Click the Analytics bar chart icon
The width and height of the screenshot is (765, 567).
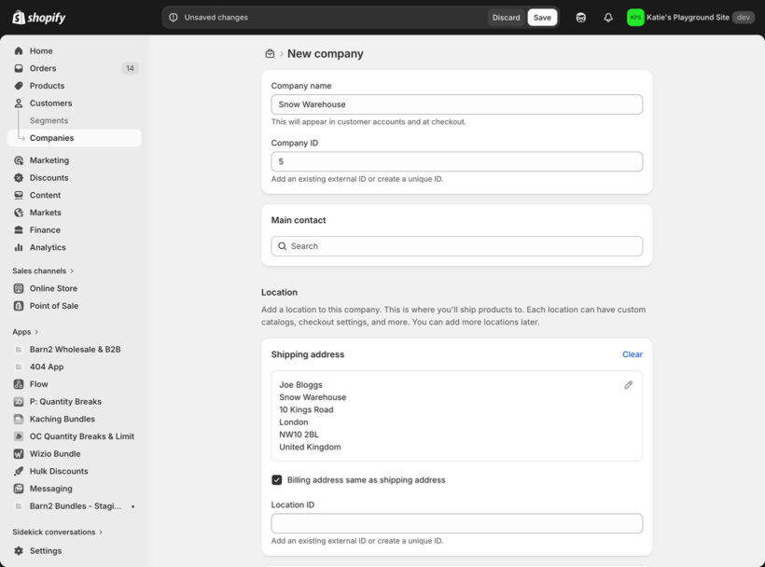[x=19, y=247]
